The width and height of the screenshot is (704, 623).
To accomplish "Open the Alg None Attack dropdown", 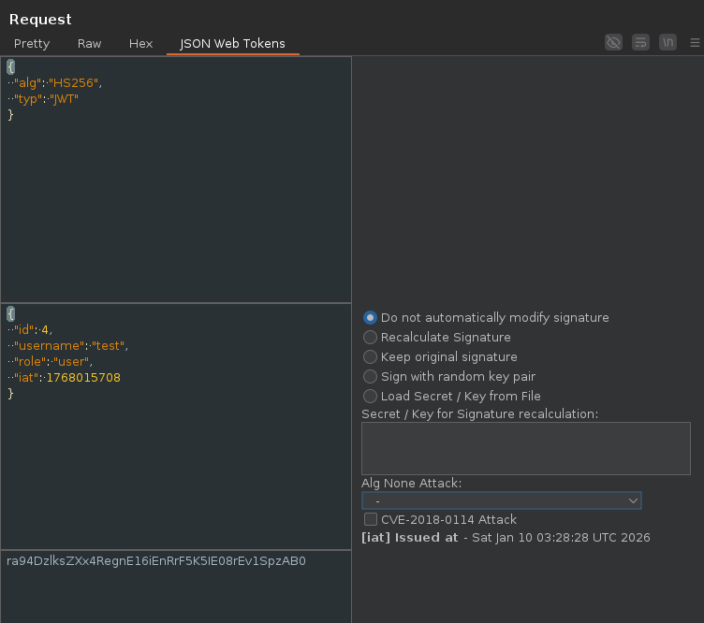I will 502,500.
